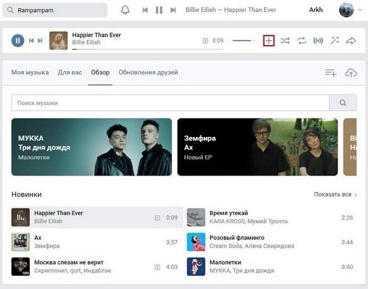Share the current track
Image resolution: width=368 pixels, height=289 pixels.
coord(351,41)
